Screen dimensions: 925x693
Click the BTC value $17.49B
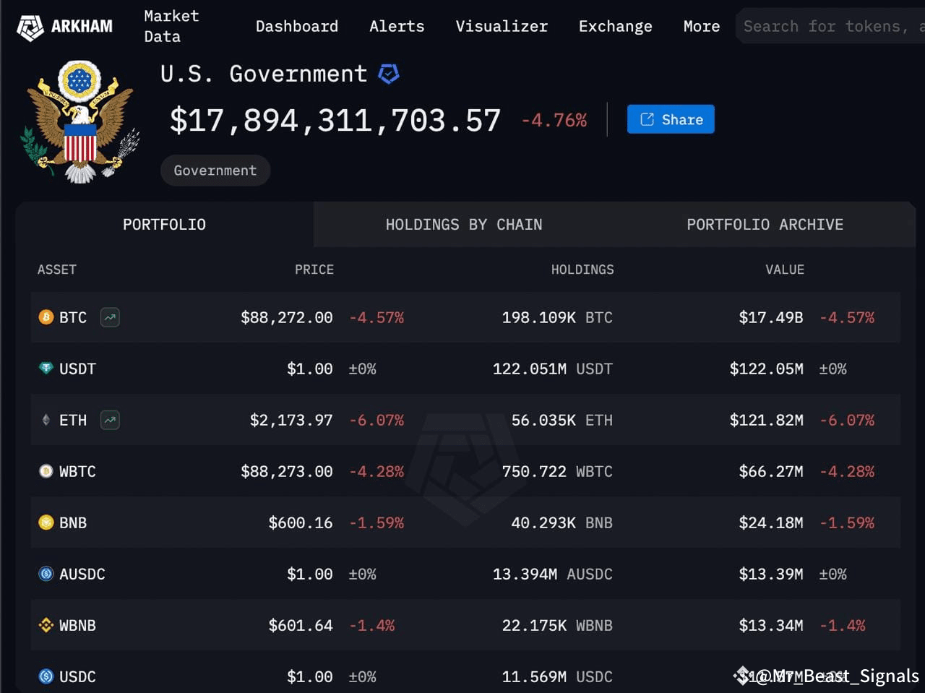(x=771, y=317)
